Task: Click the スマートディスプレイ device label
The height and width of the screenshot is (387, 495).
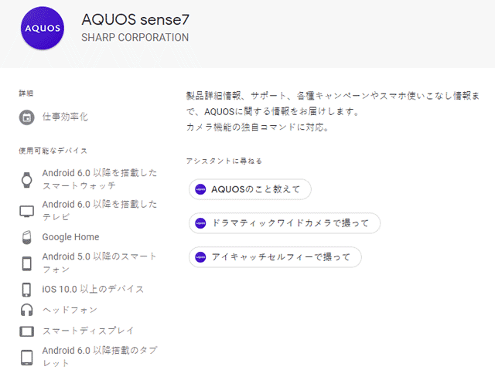Action: point(88,331)
